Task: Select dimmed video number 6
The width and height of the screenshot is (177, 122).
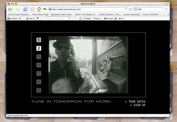Action: 39,82
